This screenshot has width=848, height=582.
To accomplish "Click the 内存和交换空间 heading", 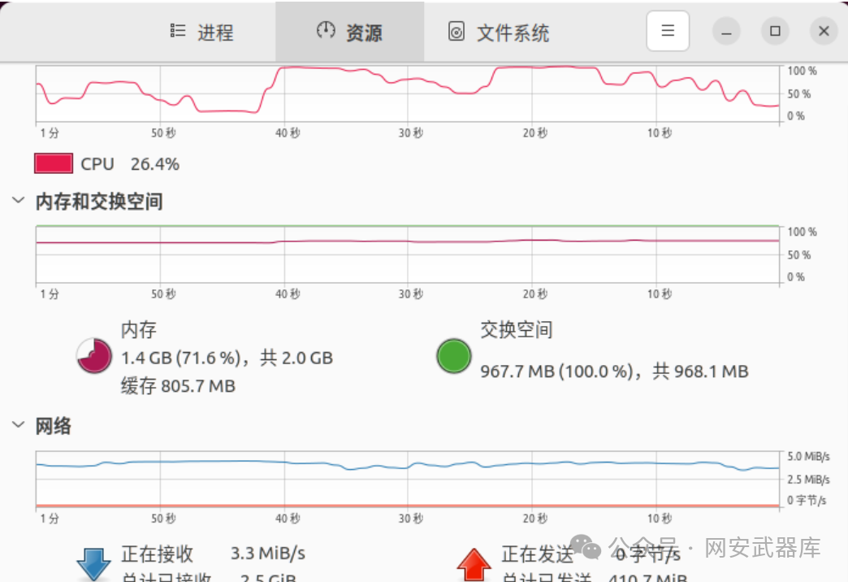I will (x=99, y=202).
